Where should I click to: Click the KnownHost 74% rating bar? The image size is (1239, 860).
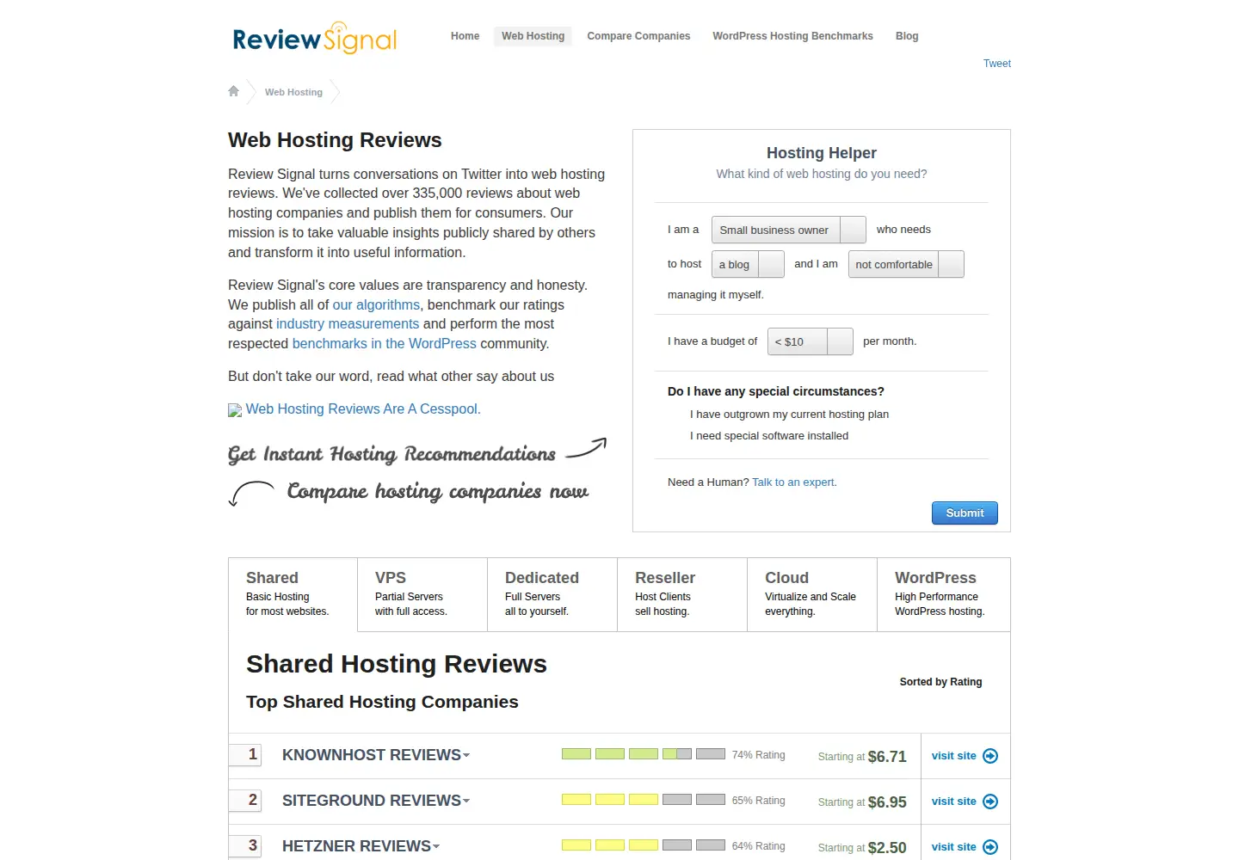point(644,754)
